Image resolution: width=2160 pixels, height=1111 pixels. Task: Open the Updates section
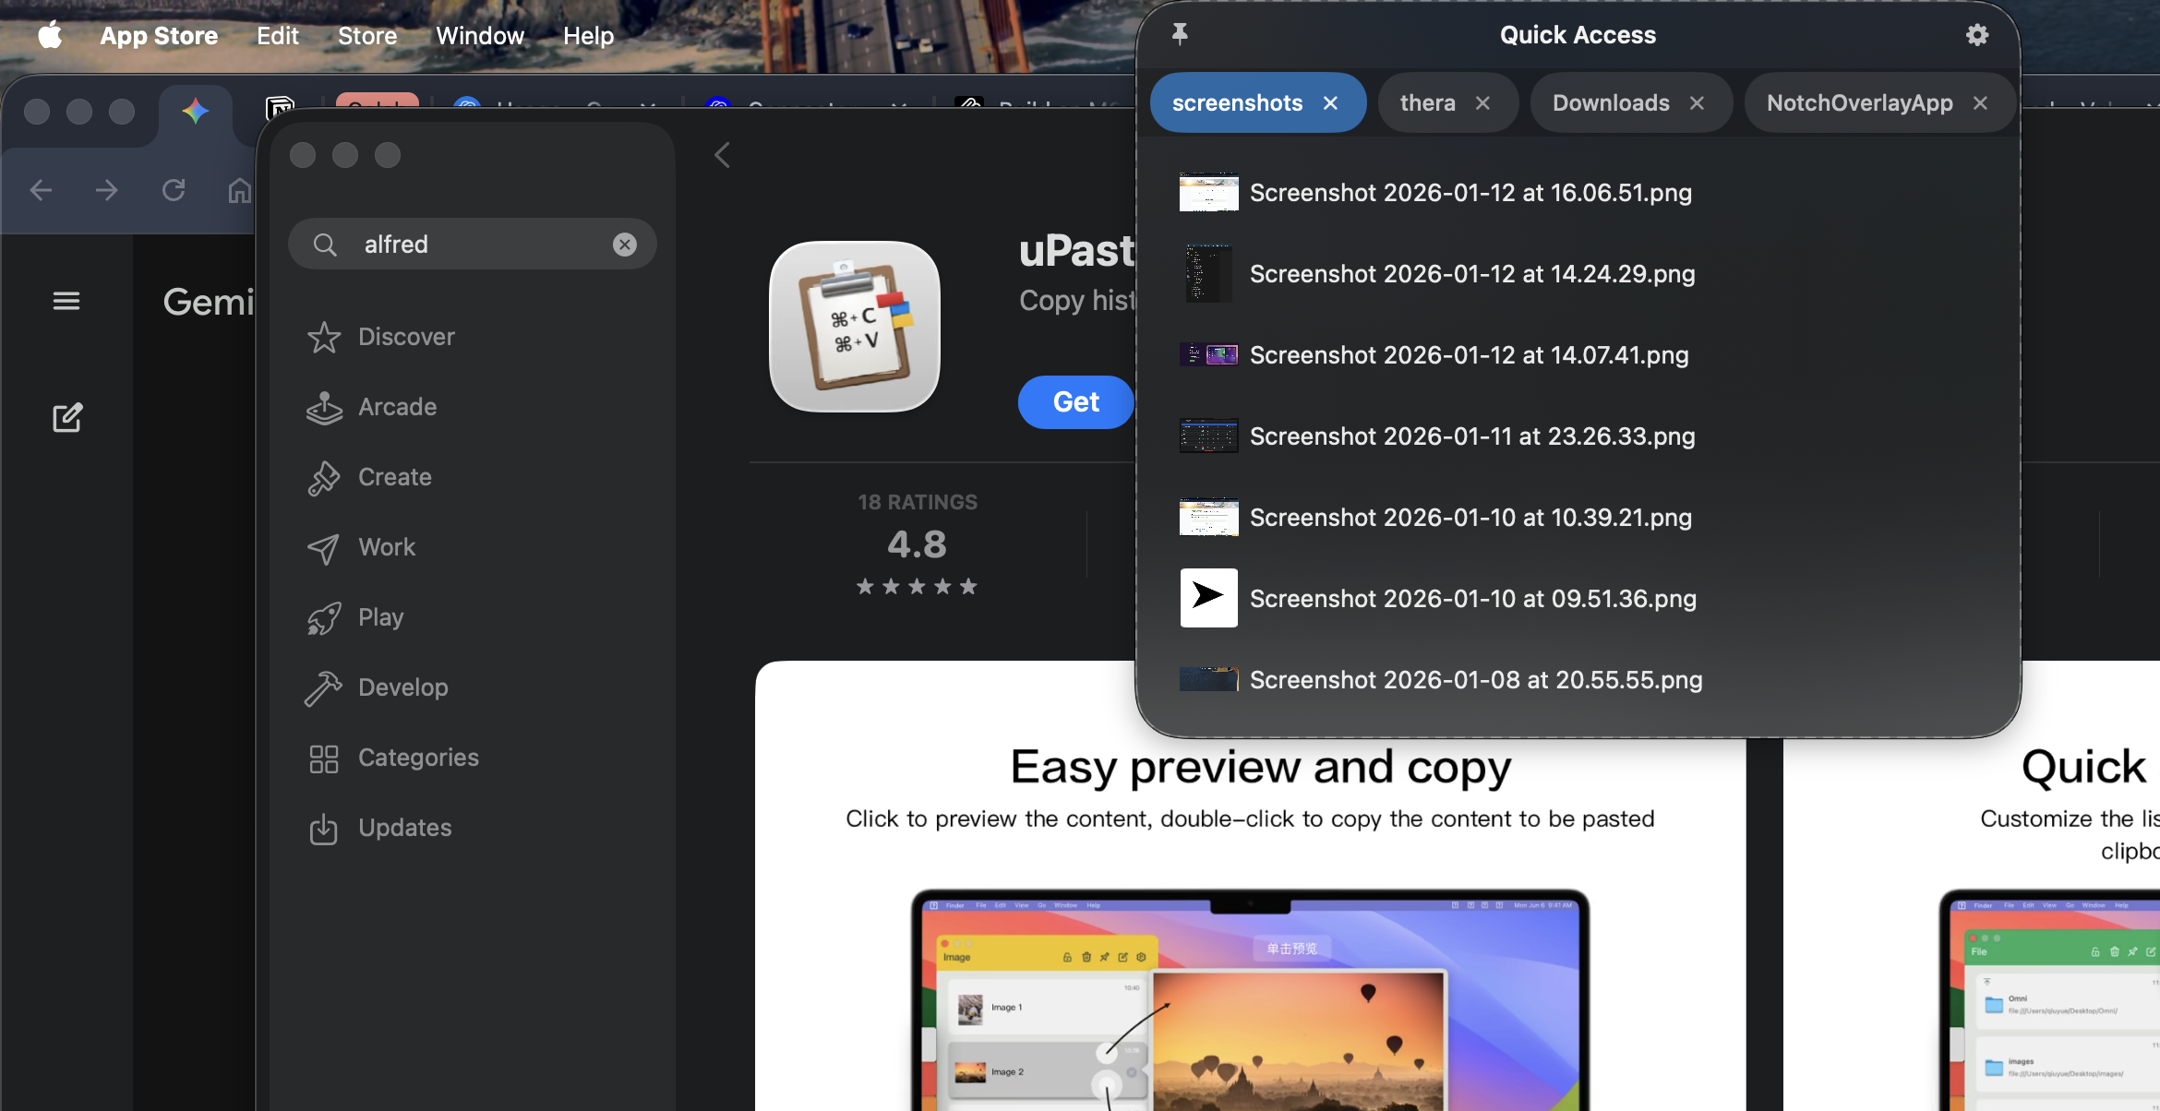(x=404, y=828)
